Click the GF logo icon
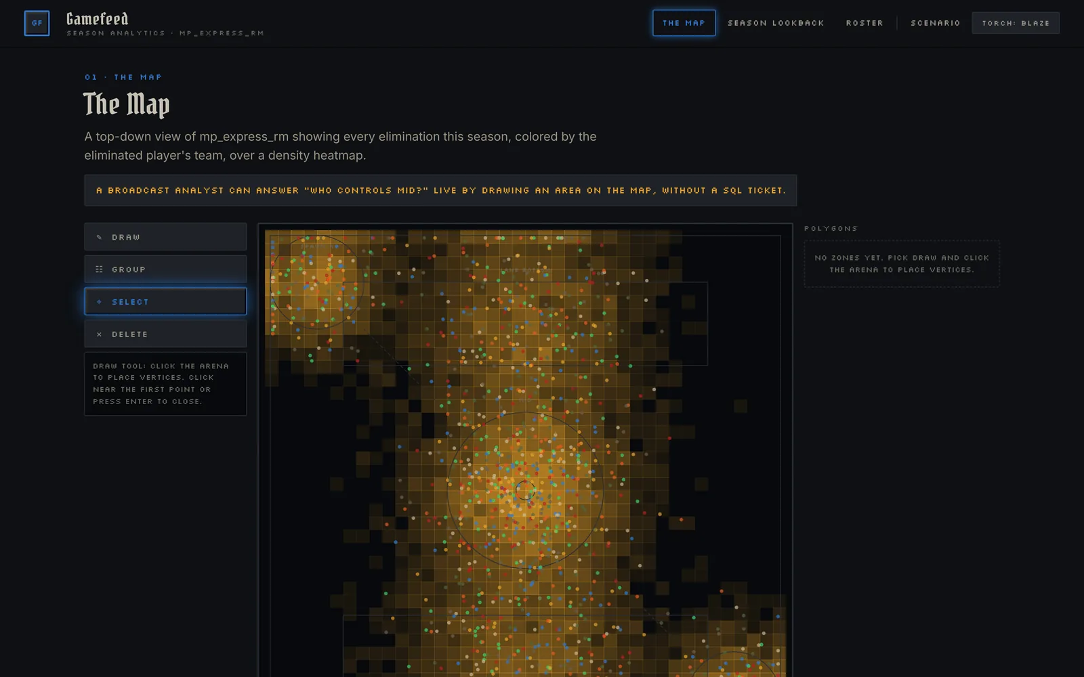 click(37, 23)
